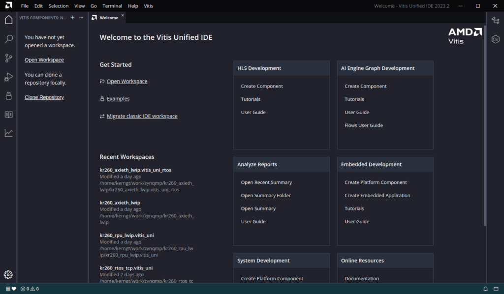Open Tutorials under HLS Development
504x294 pixels.
tap(251, 99)
